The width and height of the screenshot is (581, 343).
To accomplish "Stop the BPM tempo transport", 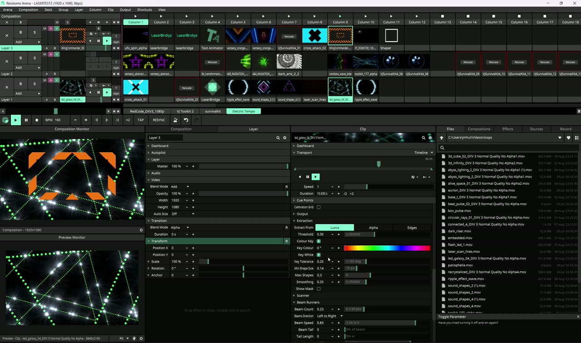I will (37, 120).
